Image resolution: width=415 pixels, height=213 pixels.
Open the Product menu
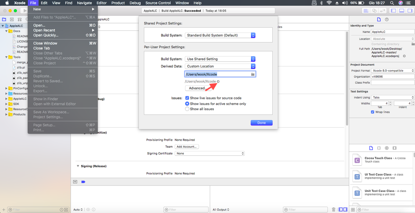pos(118,3)
